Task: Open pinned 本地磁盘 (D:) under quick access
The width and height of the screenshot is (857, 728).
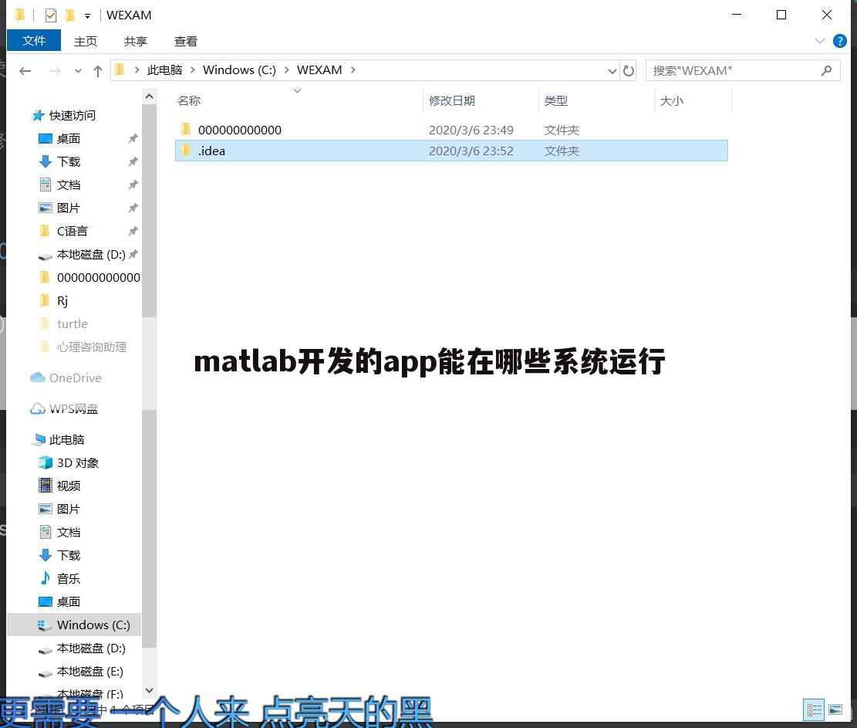Action: click(91, 255)
